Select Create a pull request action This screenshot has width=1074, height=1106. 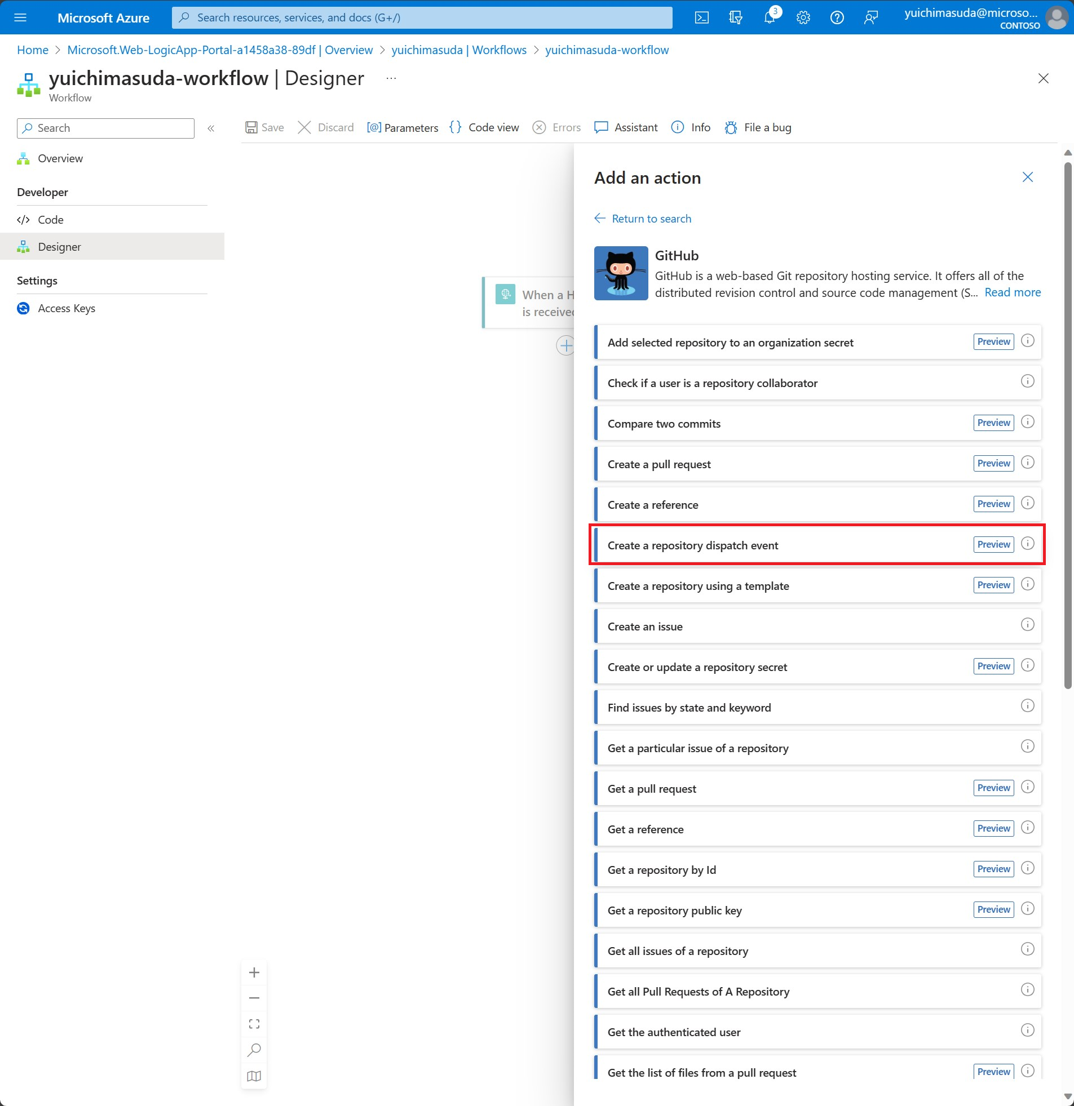click(x=817, y=464)
